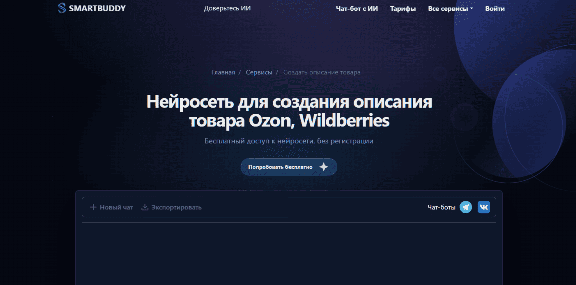Click the Чат-боты label
Viewport: 576px width, 285px height.
pyautogui.click(x=441, y=207)
